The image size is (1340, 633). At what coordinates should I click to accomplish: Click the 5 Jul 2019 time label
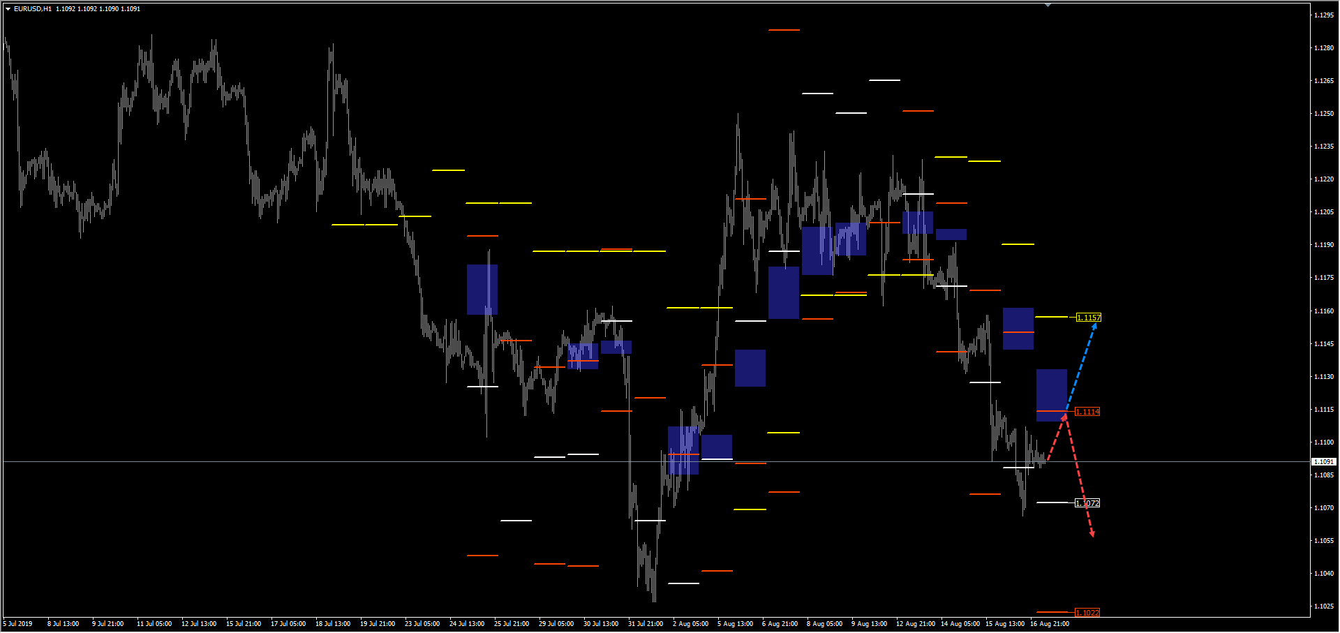(x=18, y=624)
